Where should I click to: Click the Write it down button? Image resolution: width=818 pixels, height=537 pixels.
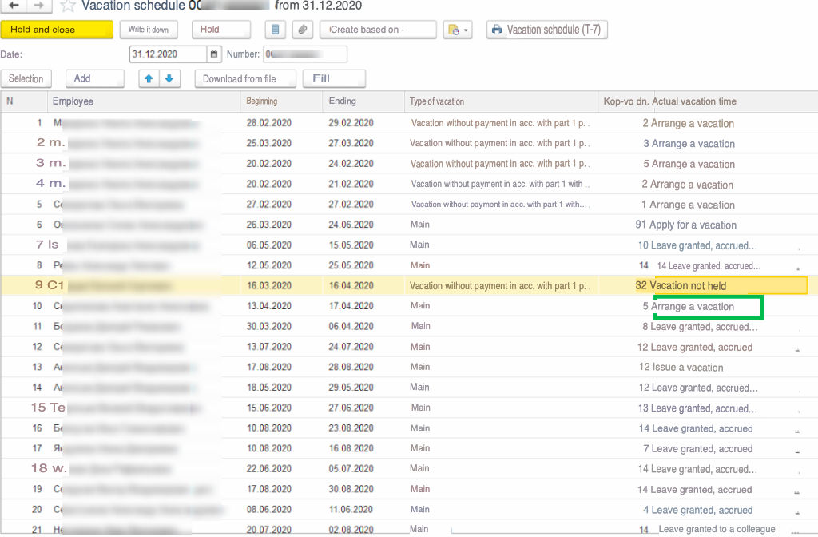[149, 30]
